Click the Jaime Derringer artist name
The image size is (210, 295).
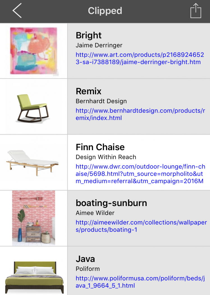[99, 45]
